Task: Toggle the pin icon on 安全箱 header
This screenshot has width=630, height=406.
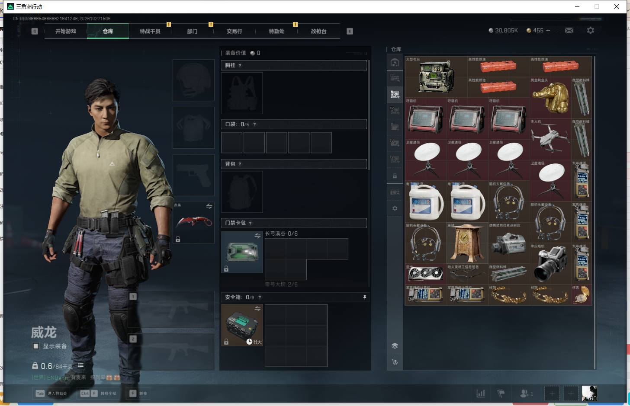Action: pos(364,297)
